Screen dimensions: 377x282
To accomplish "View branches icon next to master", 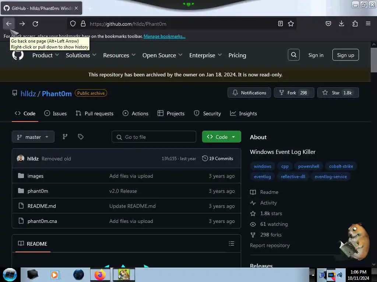I will [x=65, y=137].
